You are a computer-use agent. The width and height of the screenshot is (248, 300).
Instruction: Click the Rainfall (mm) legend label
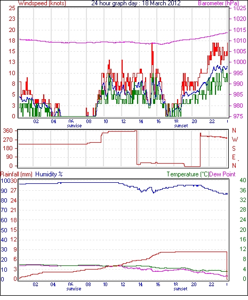pyautogui.click(x=17, y=174)
